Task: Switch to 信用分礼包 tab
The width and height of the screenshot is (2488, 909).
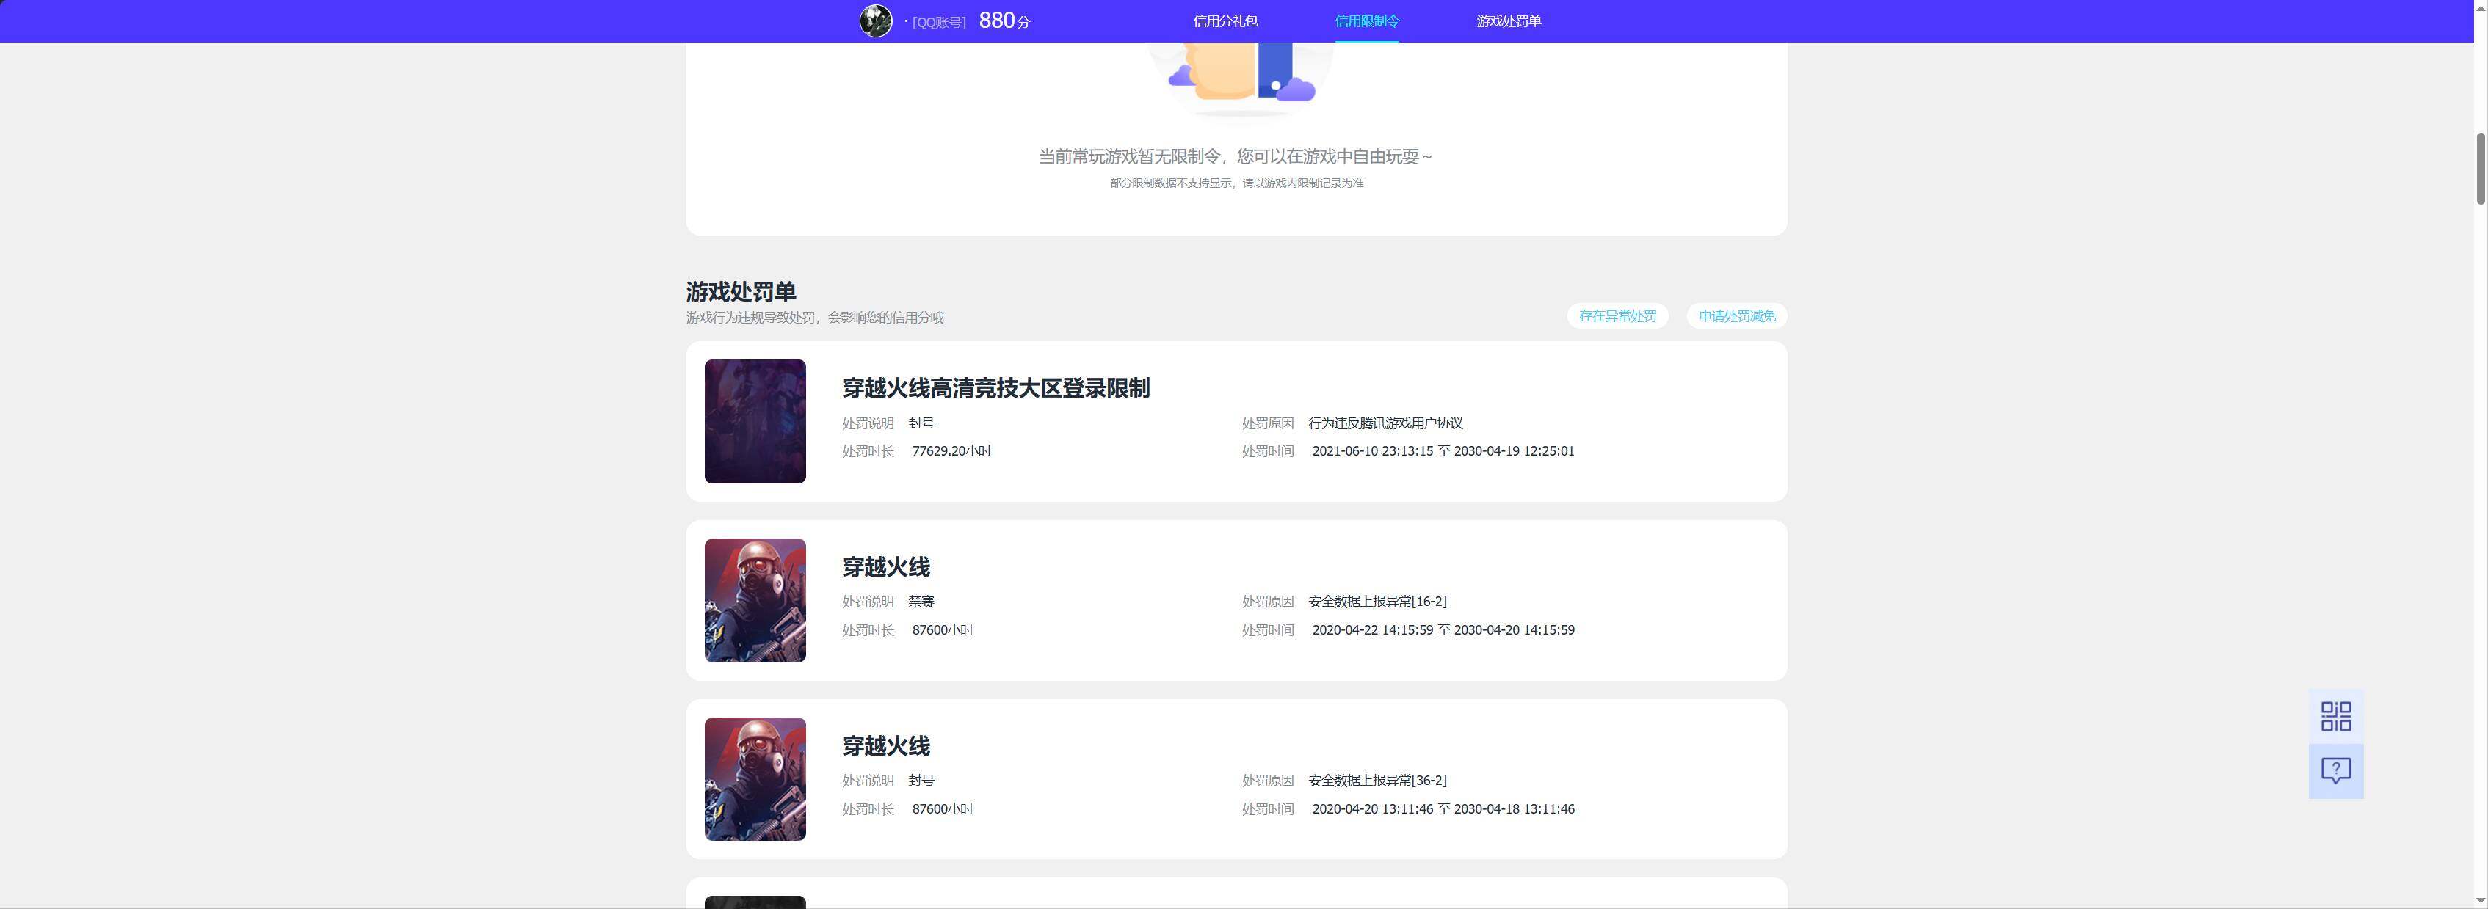Action: 1225,21
